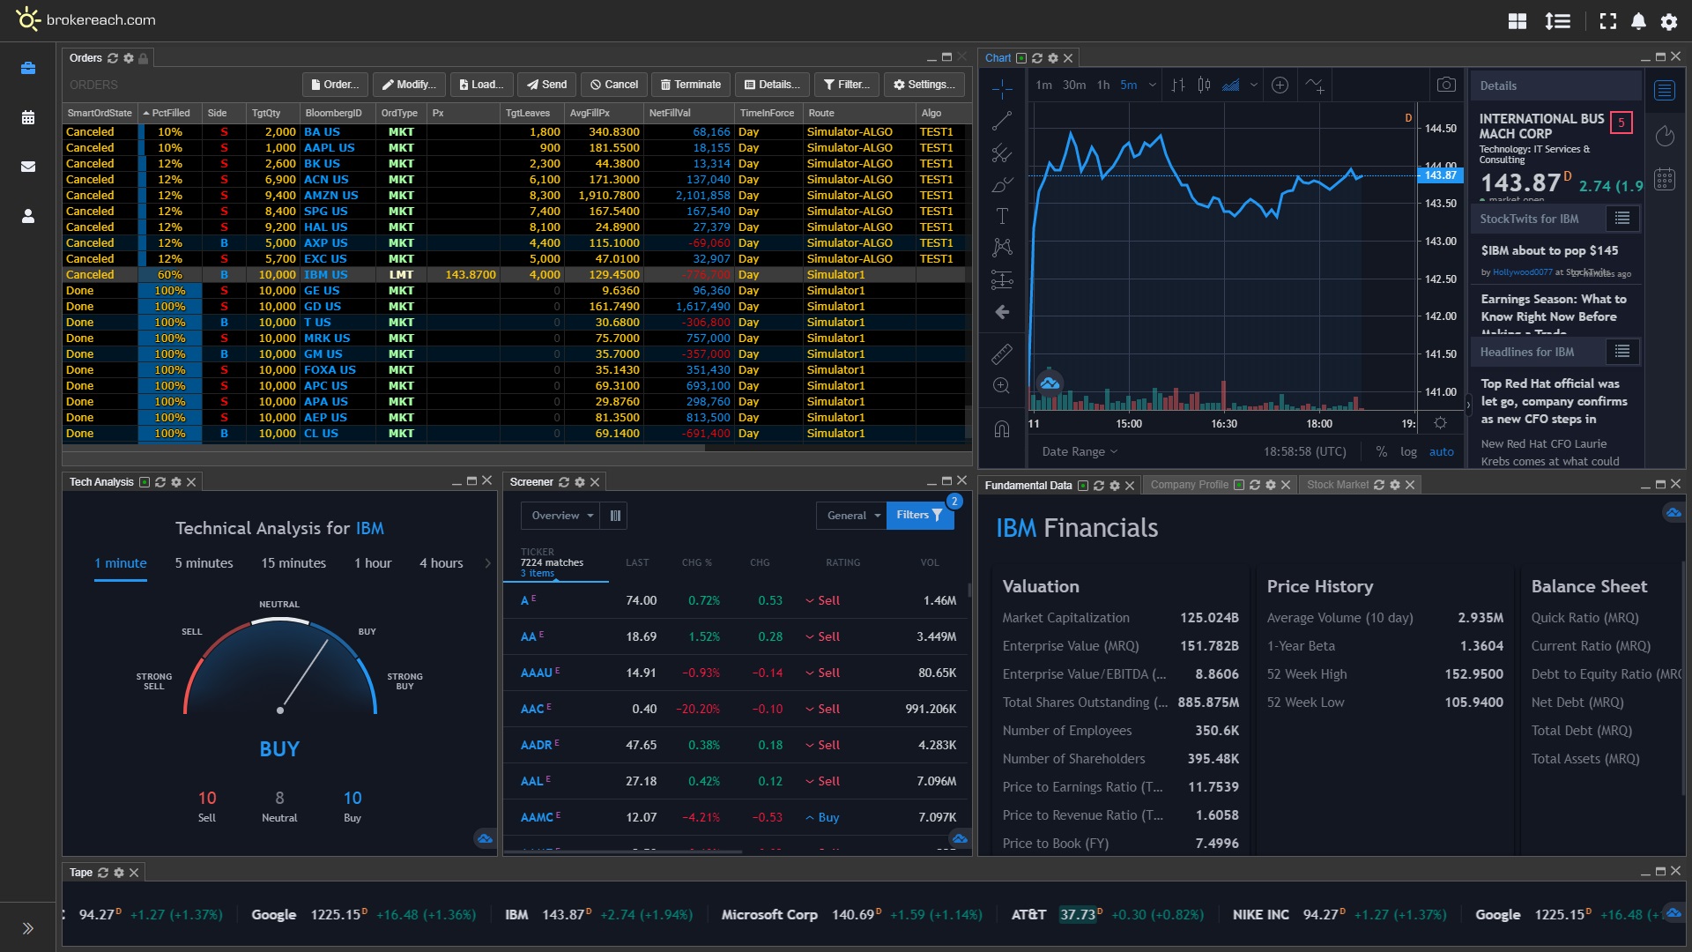The image size is (1692, 952).
Task: Click the pitchfork drawing tool
Action: [1002, 152]
